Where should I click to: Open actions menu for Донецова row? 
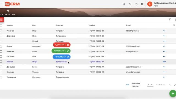[x=164, y=67]
